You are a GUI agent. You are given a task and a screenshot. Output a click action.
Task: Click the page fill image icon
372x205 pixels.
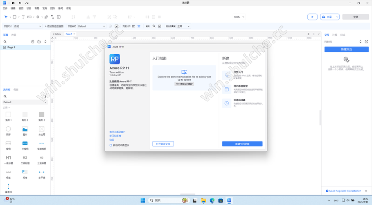[160, 26]
